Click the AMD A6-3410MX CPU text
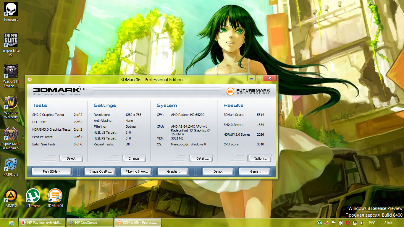Screen dimensions: 404x227 [190, 130]
